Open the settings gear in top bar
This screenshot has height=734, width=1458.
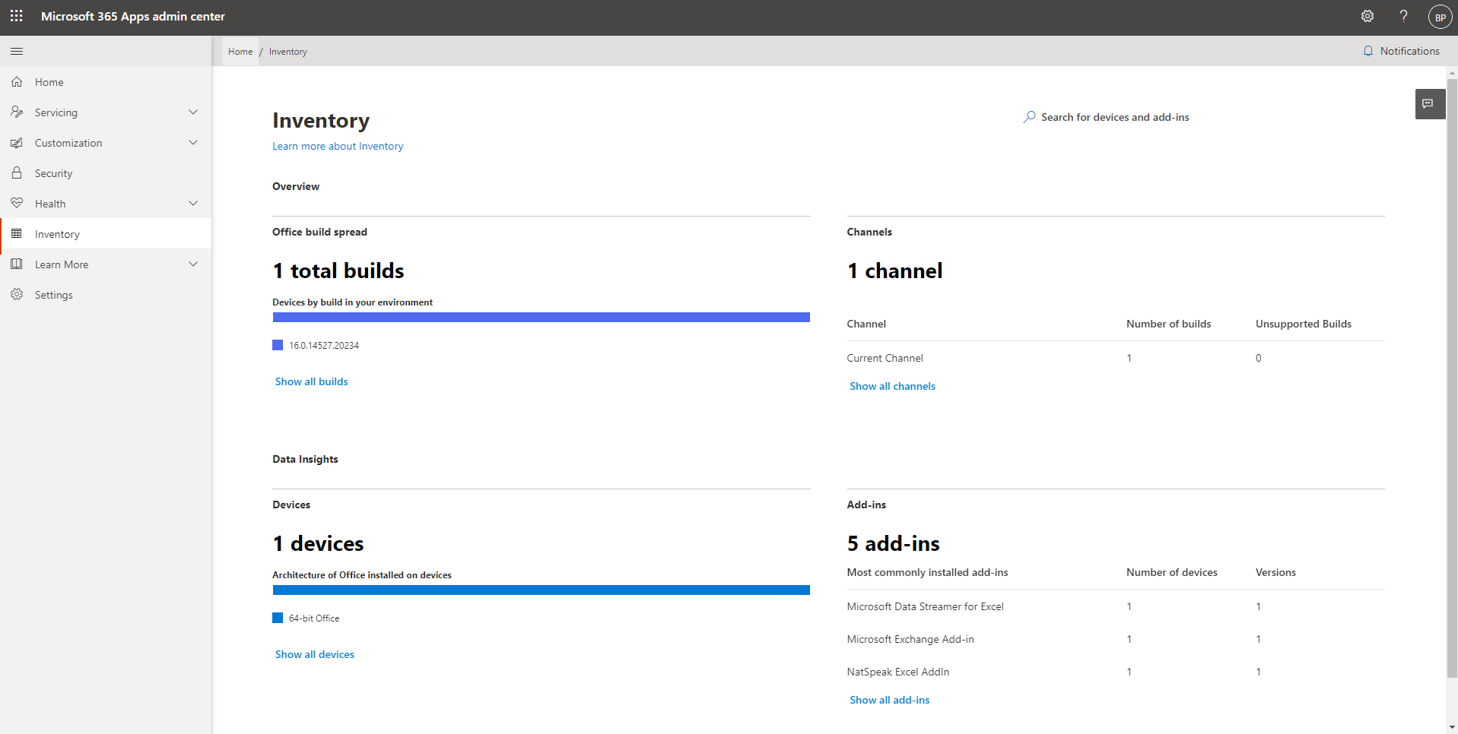click(1367, 16)
